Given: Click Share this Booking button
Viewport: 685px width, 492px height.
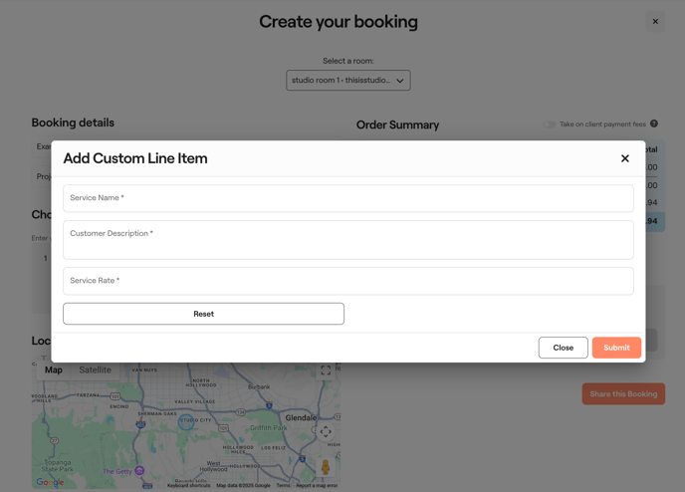Looking at the screenshot, I should click(623, 394).
